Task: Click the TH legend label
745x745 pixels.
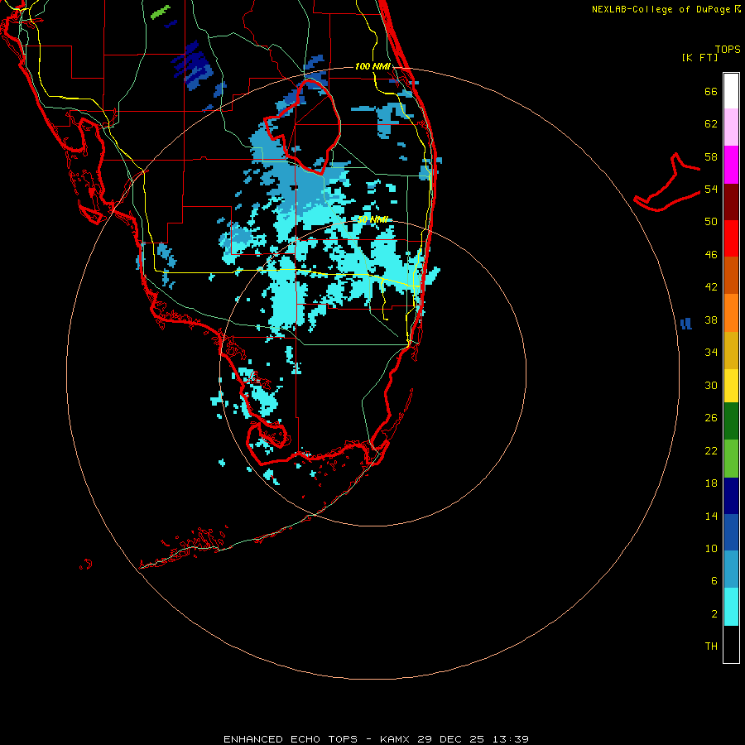Action: coord(711,646)
